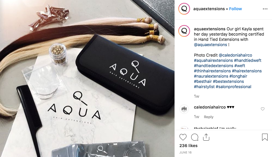Open the #salonprofessional hashtag

233,87
